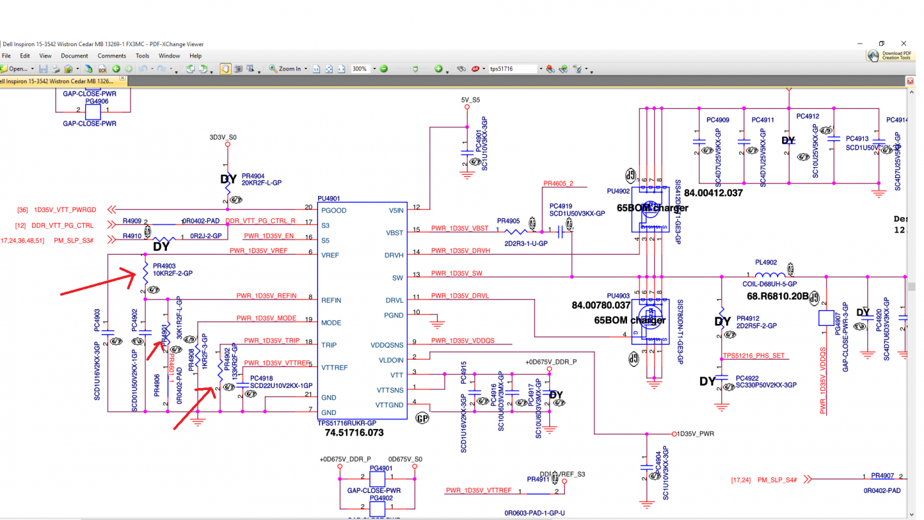This screenshot has height=520, width=924.
Task: Click the Actual Size 1:1 icon
Action: [316, 69]
